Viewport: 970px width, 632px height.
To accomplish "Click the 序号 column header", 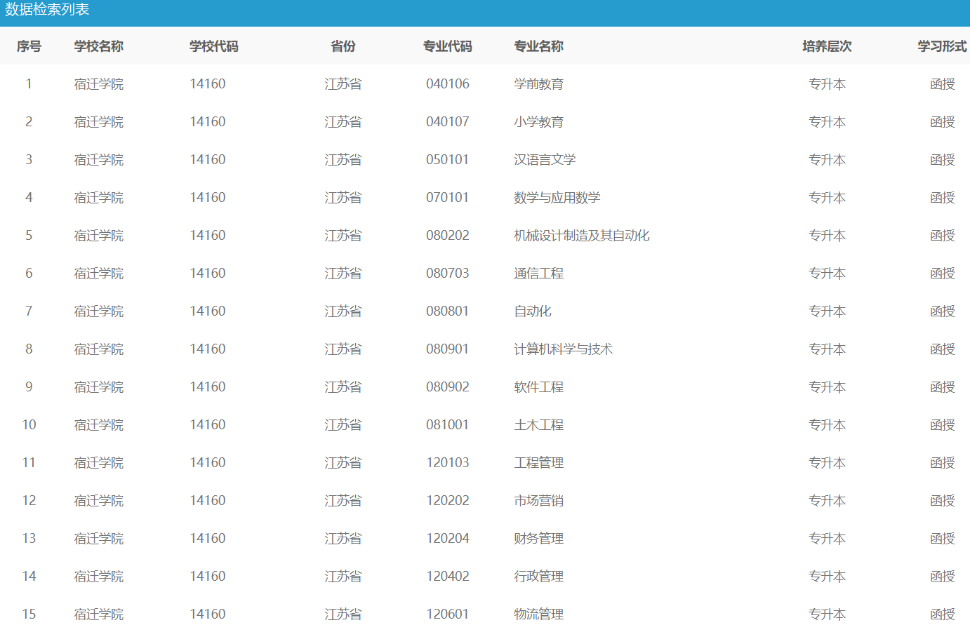I will (29, 46).
